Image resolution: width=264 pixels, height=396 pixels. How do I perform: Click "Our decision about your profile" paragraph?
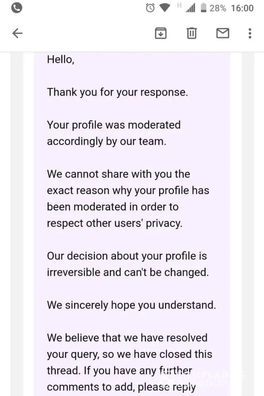click(127, 264)
